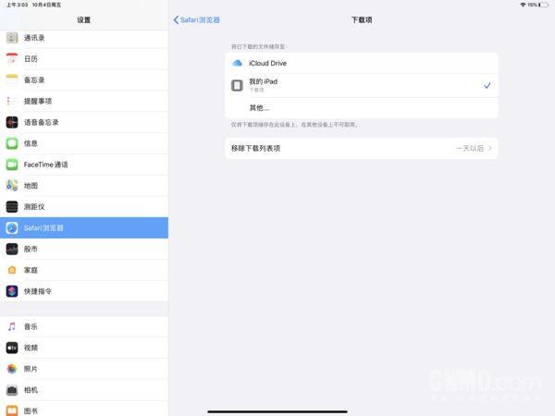
Task: Open 地图 settings row
Action: pos(84,186)
